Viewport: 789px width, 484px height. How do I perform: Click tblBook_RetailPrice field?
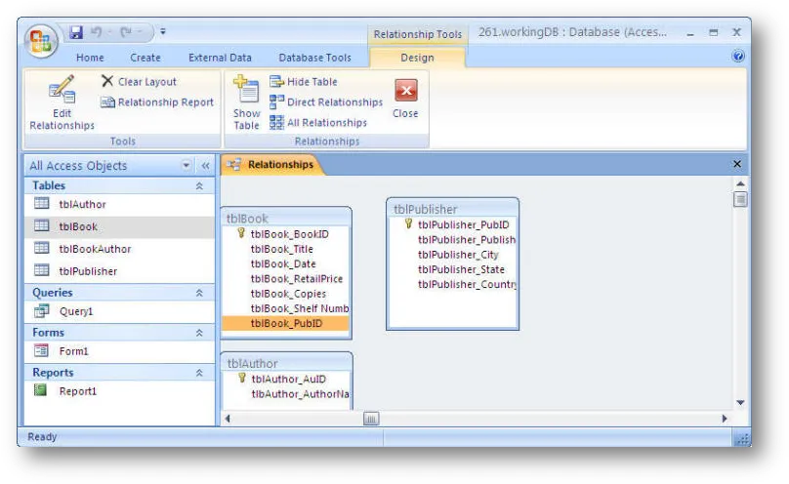coord(286,278)
